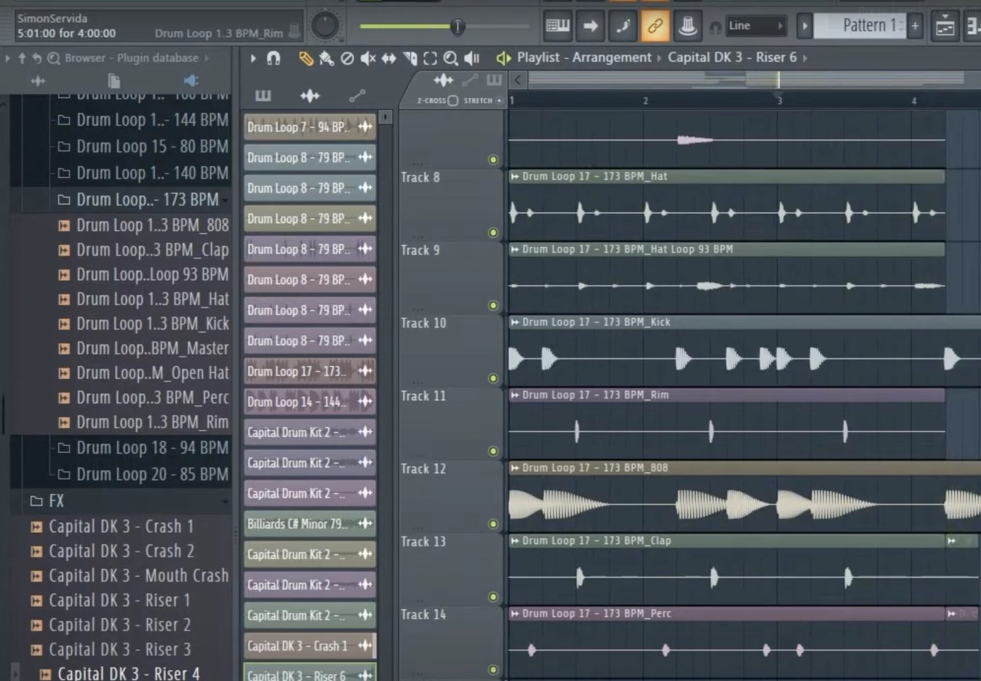
Task: Activate the Mute tool in the playlist toolbar
Action: coord(369,57)
